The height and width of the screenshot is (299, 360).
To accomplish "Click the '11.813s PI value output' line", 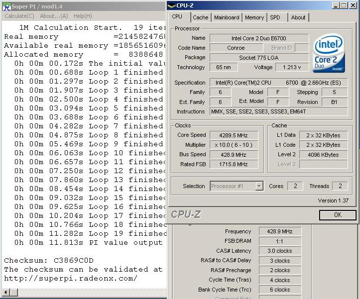I will (x=89, y=243).
